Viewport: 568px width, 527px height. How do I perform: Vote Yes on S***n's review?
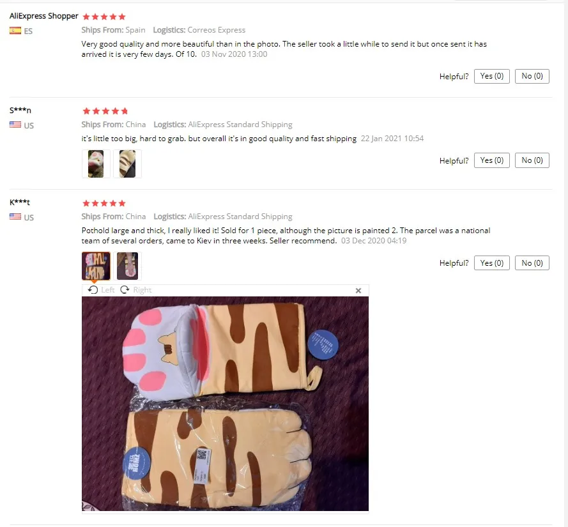(x=491, y=160)
